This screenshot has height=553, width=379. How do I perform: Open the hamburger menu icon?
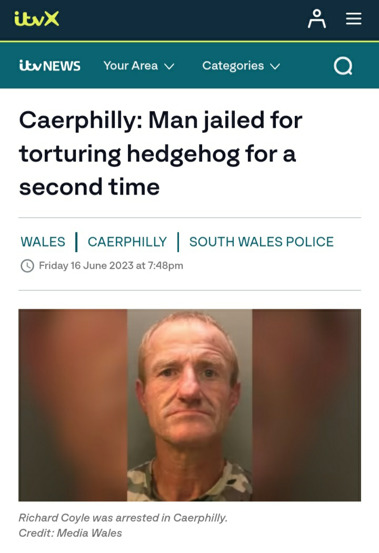(353, 19)
